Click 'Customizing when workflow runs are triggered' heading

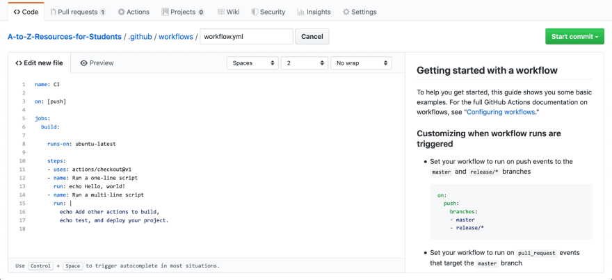pyautogui.click(x=489, y=138)
